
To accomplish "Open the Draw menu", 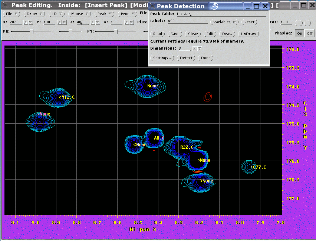I will (x=34, y=14).
